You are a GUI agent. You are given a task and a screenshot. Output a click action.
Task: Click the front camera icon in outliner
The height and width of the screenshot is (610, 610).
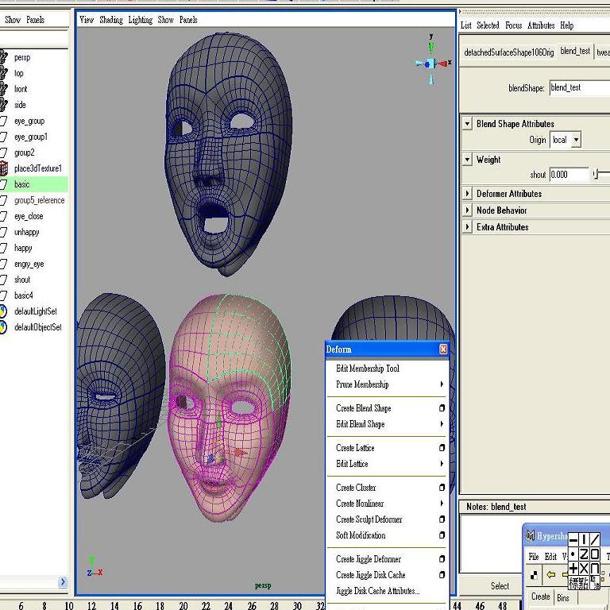3,89
